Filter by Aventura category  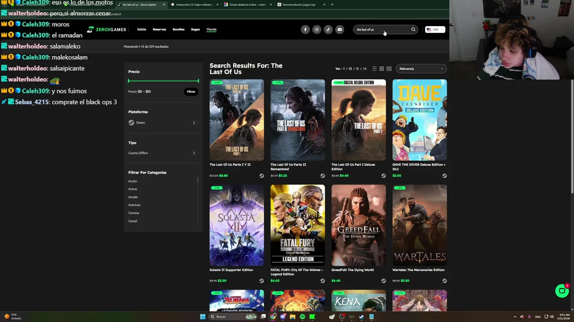pyautogui.click(x=134, y=205)
